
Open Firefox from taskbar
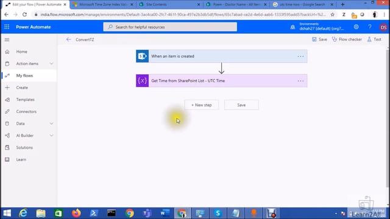coord(76,213)
